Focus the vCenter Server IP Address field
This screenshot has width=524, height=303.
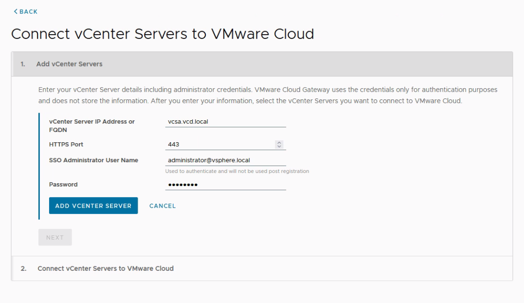coord(225,122)
